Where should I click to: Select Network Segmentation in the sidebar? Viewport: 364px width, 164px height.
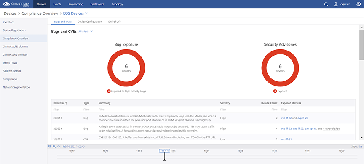[24, 87]
